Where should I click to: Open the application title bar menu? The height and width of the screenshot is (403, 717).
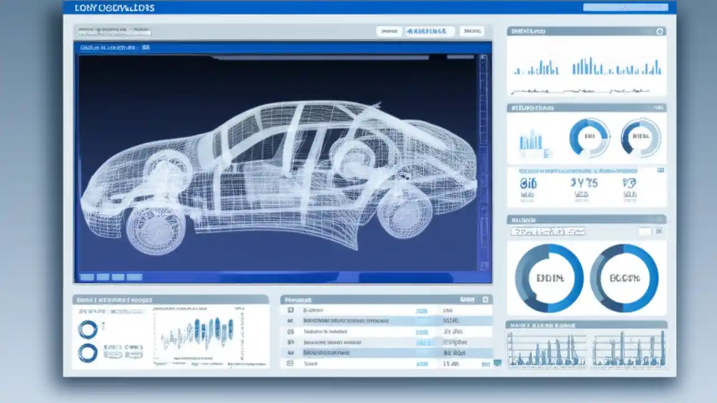(x=112, y=8)
